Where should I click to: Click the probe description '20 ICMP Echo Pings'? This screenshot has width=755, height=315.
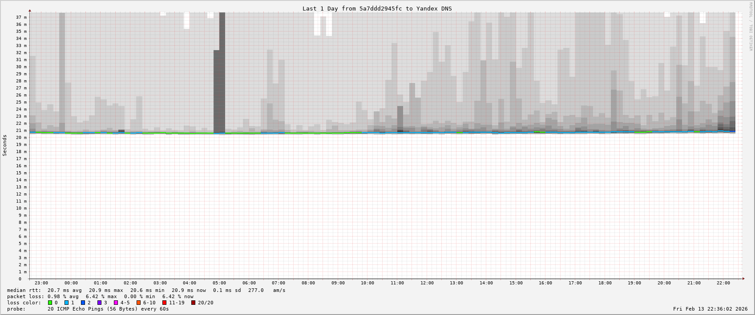[108, 309]
